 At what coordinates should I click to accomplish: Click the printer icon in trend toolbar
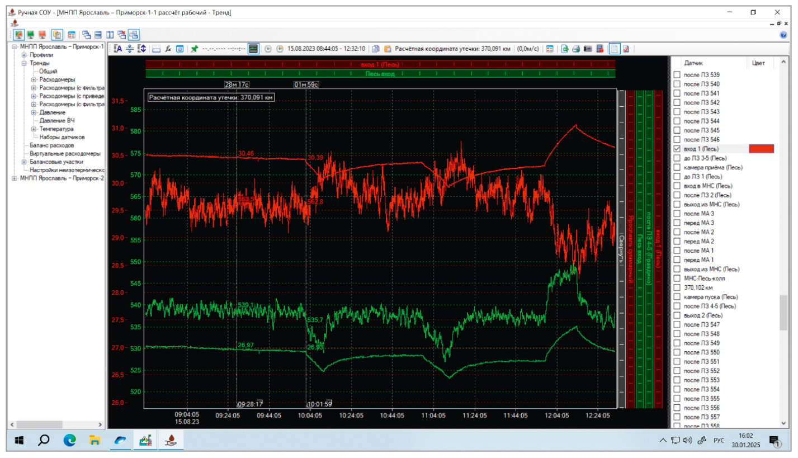click(576, 49)
